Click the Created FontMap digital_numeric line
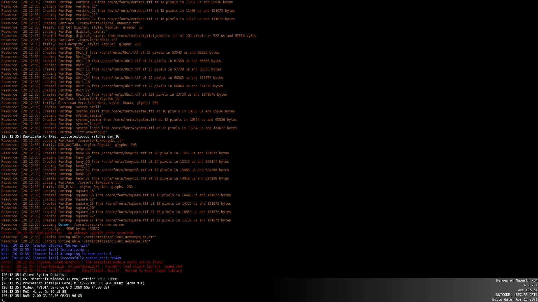The width and height of the screenshot is (538, 302). click(129, 36)
